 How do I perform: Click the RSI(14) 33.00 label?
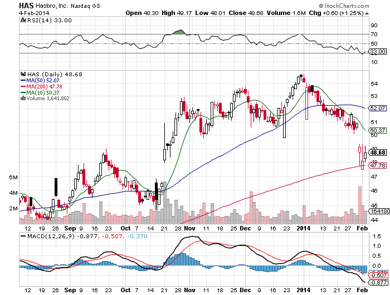click(x=49, y=21)
